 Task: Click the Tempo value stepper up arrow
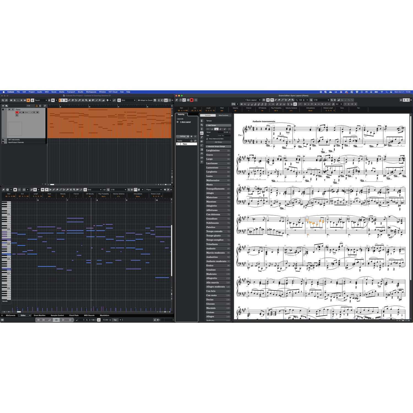[x=230, y=131]
